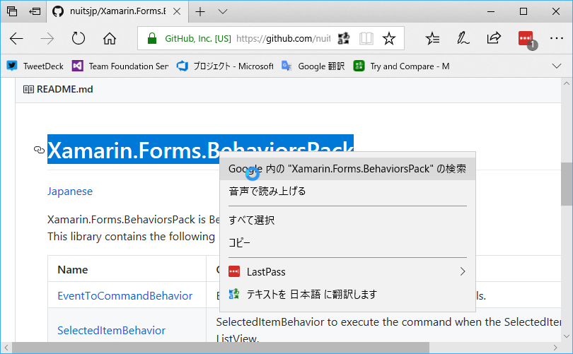Click the vertical scrollbar thumb
Screen dimensions: 573x354
click(x=567, y=184)
